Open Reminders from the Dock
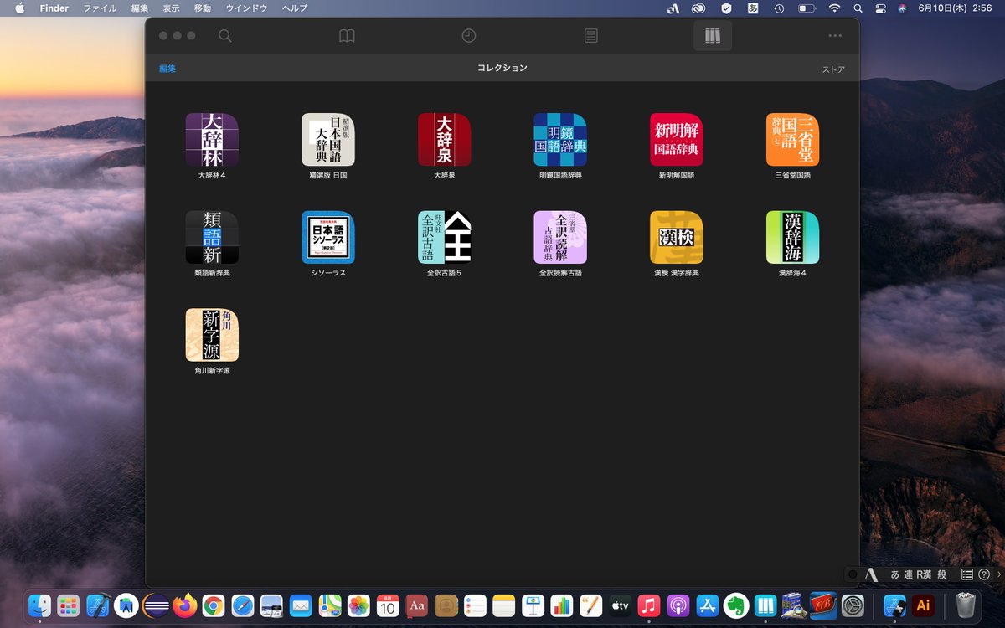The height and width of the screenshot is (628, 1005). (475, 605)
